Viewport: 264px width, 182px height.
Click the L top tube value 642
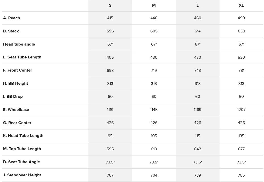198,149
